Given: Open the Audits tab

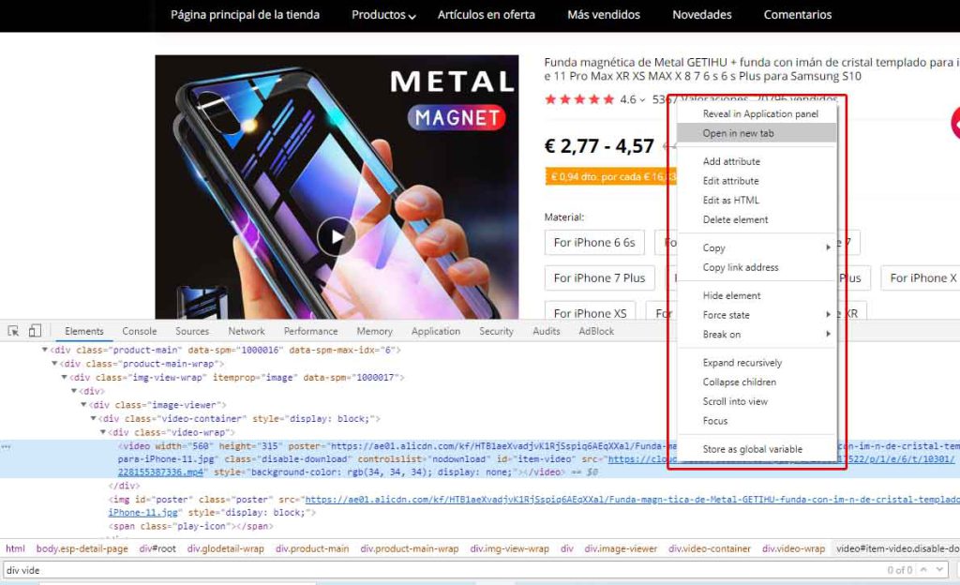Looking at the screenshot, I should pos(547,331).
